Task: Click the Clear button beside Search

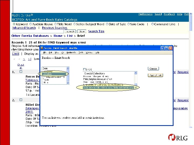Action: [82, 31]
